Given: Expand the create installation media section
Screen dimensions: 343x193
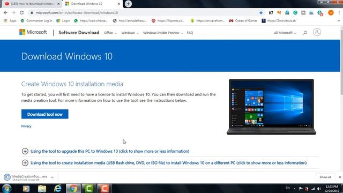Looking at the screenshot, I should 165,163.
